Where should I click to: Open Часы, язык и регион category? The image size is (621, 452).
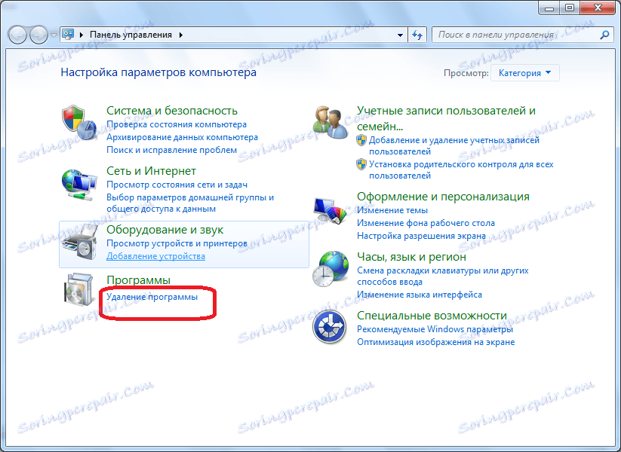tap(411, 257)
